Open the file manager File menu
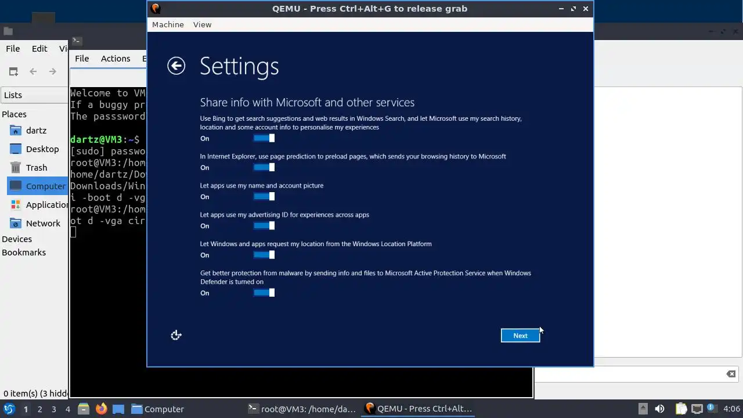 coord(13,49)
